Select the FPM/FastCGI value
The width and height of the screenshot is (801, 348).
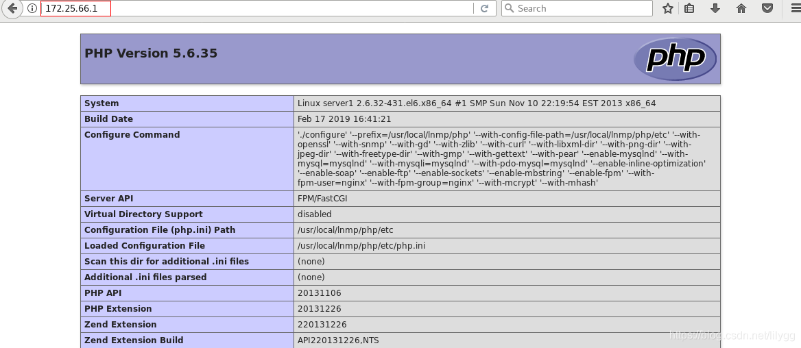[x=322, y=198]
